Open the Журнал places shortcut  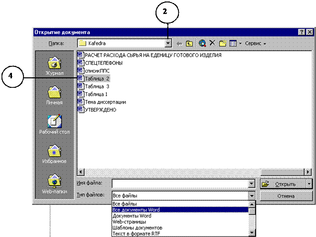click(54, 66)
